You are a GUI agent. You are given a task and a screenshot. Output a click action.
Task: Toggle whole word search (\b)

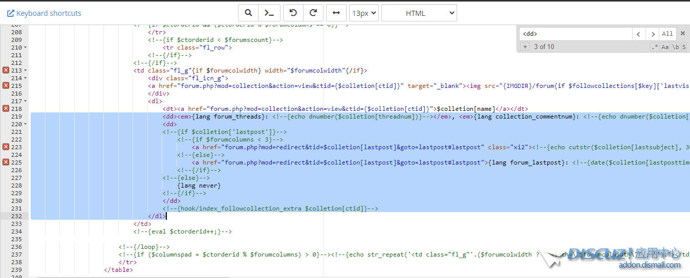click(x=676, y=47)
